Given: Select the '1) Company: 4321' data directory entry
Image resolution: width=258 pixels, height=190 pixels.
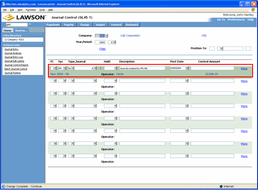Looking at the screenshot, I should point(23,40).
